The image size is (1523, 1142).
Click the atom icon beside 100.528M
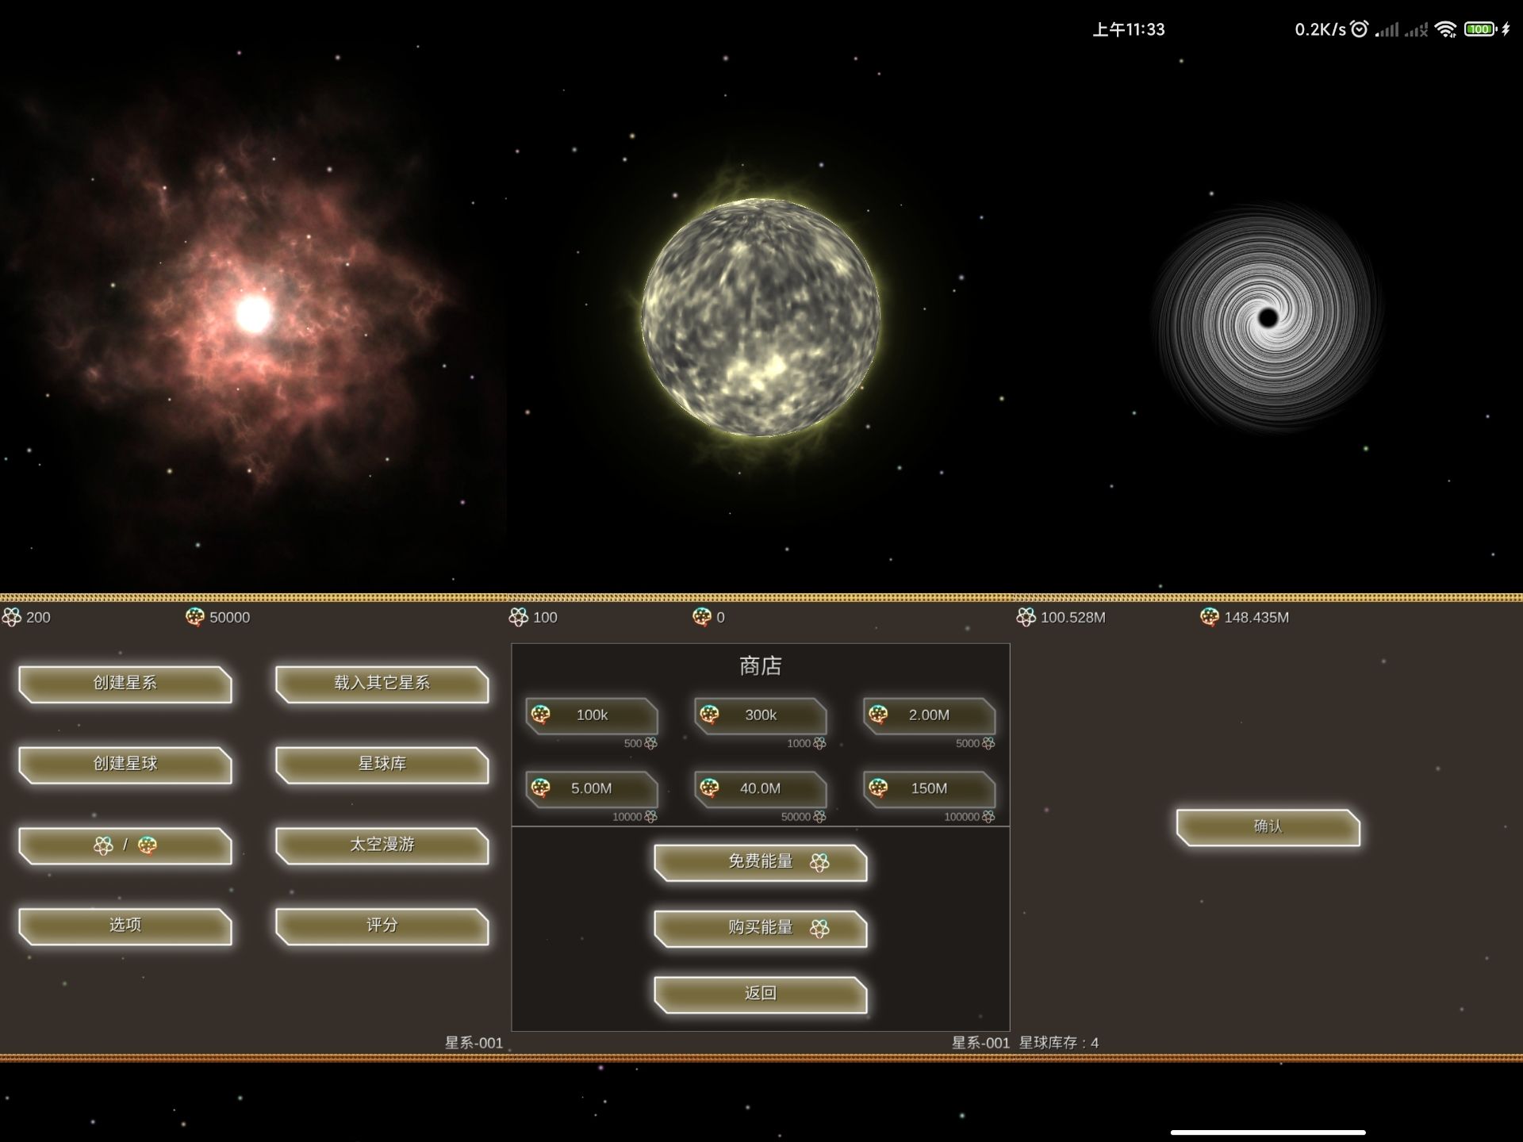coord(1026,617)
